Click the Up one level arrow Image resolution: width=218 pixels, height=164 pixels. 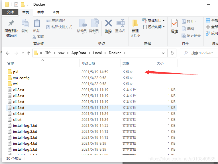[29, 53]
